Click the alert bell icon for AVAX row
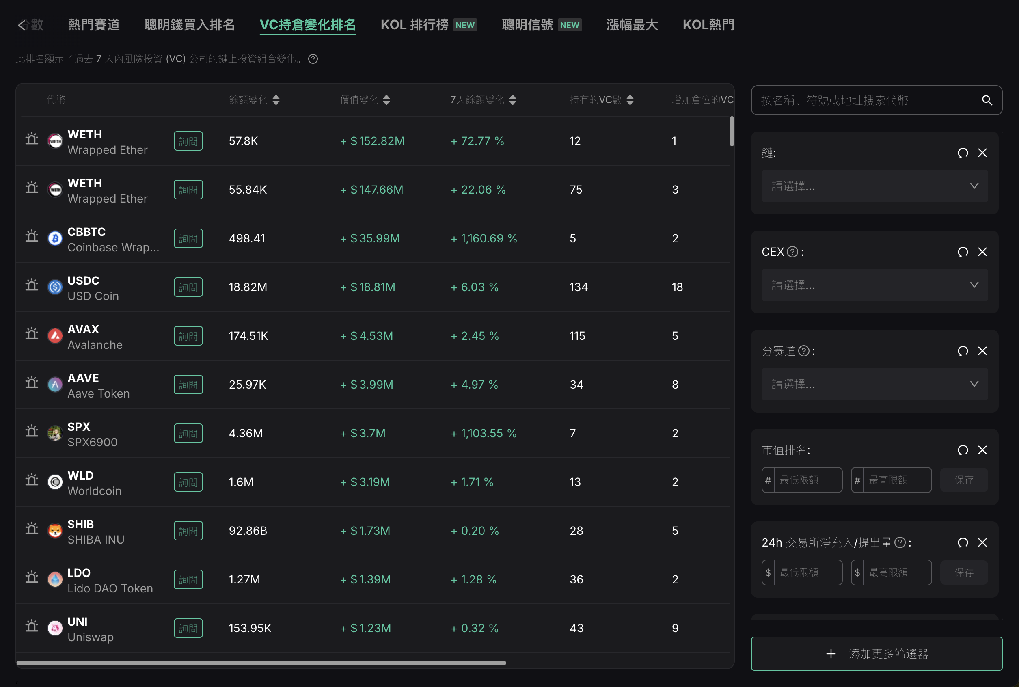Screen dimensions: 1019x687 (x=32, y=334)
